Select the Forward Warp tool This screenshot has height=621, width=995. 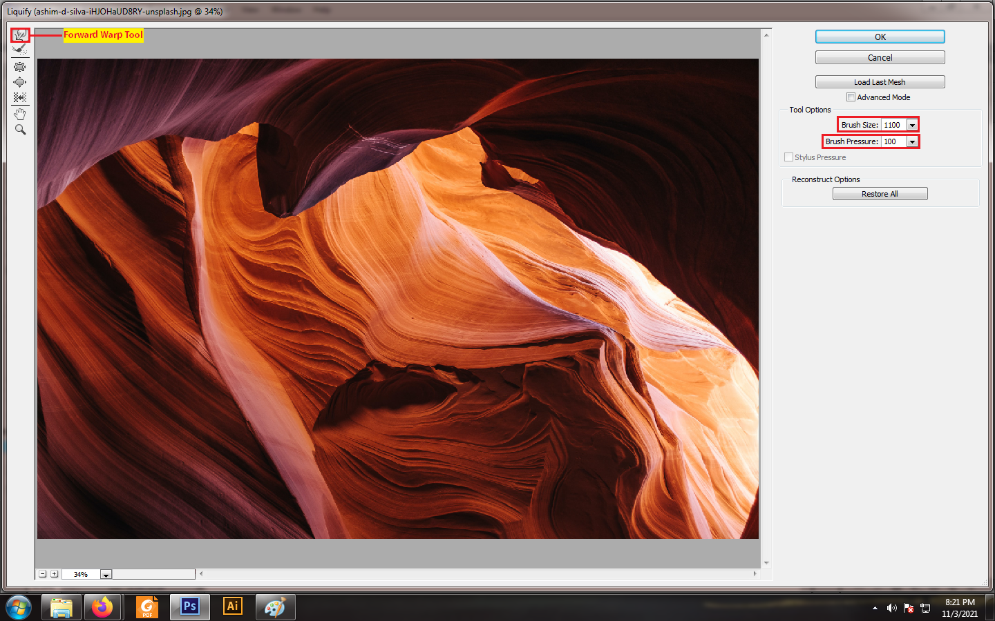click(20, 34)
